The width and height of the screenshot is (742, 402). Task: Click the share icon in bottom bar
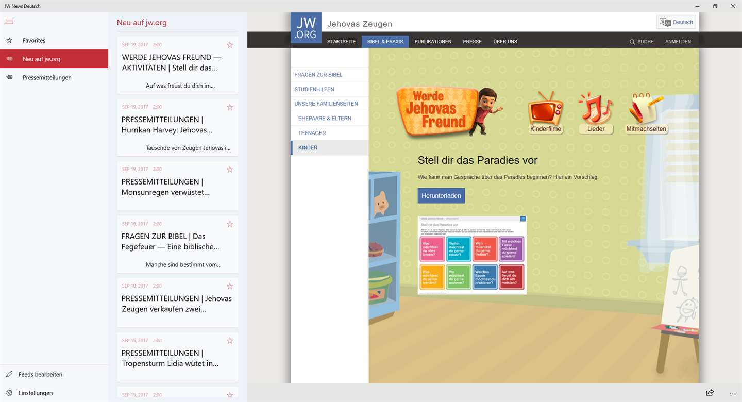pyautogui.click(x=710, y=393)
